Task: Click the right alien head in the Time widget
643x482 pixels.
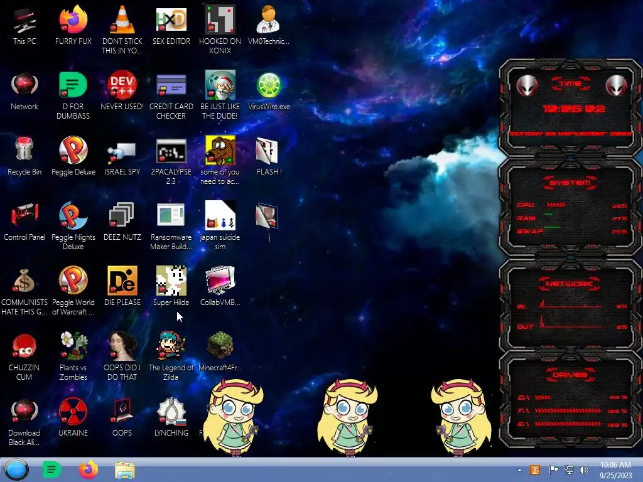Action: (x=617, y=85)
